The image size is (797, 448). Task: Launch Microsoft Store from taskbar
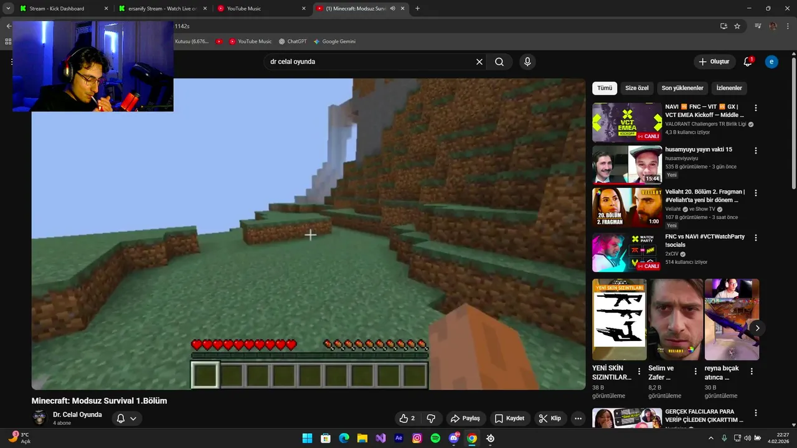tap(326, 438)
